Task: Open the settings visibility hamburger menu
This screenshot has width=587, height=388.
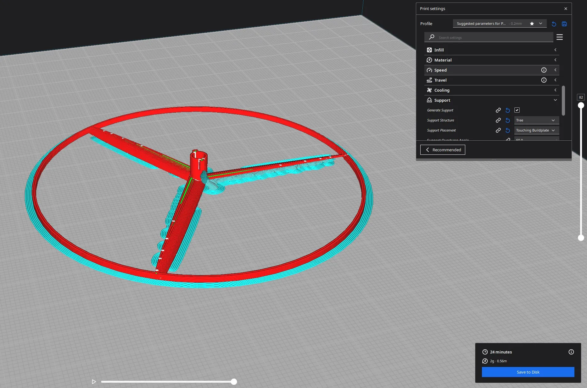Action: coord(560,37)
